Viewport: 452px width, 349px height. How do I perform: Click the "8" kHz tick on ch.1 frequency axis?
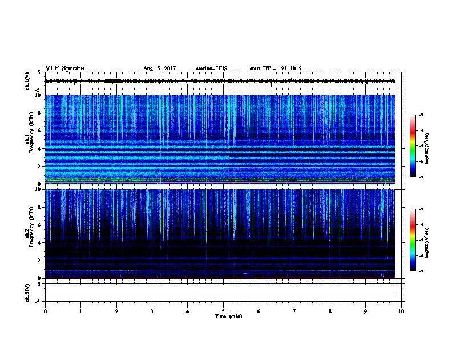tap(39, 113)
